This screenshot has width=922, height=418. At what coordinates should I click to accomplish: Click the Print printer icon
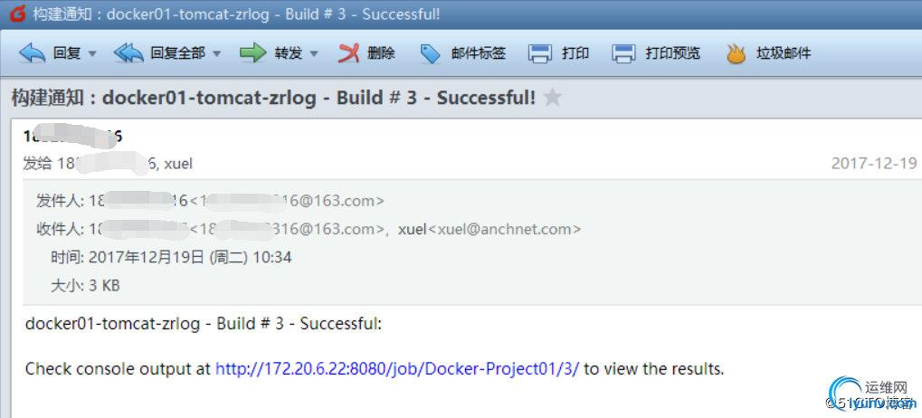tap(540, 53)
